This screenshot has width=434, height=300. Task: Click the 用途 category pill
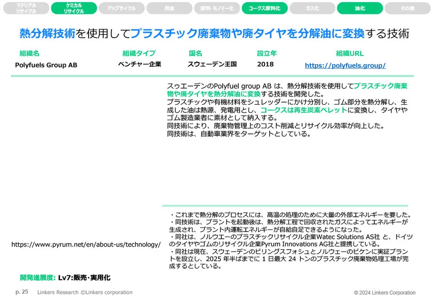(169, 8)
